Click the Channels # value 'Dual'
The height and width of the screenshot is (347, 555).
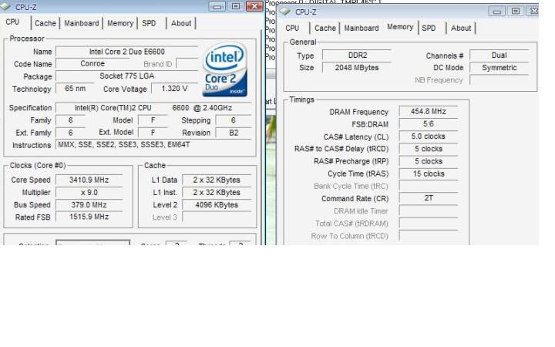[x=499, y=56]
